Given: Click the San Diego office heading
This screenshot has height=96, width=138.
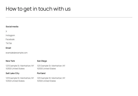Looking at the screenshot, I should (x=42, y=61).
